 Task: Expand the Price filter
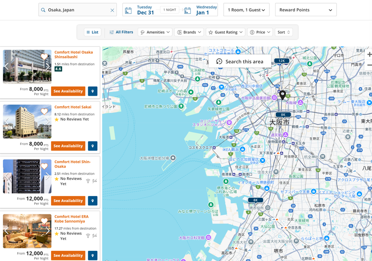(260, 32)
